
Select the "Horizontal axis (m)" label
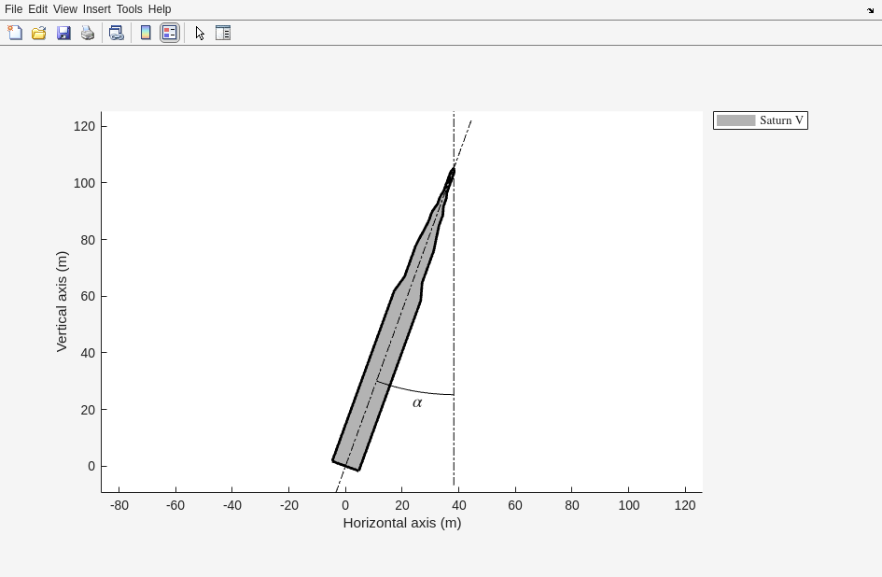(401, 523)
